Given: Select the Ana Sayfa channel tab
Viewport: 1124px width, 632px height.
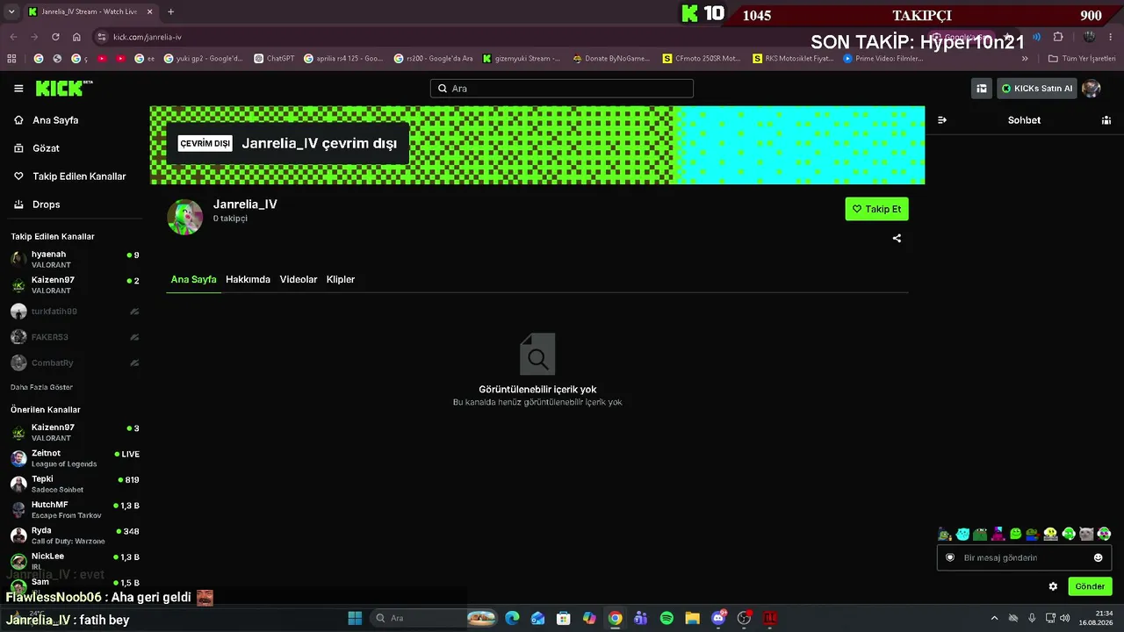Looking at the screenshot, I should click(193, 279).
